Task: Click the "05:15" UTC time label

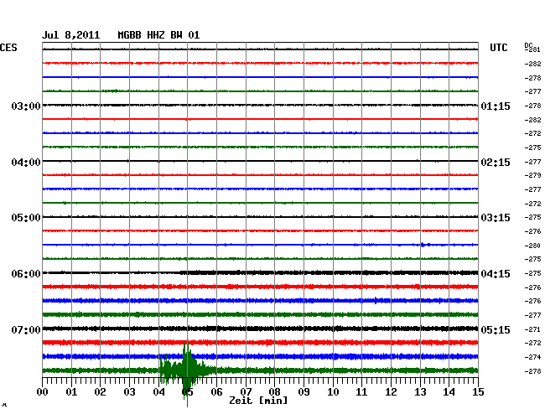Action: pos(496,329)
